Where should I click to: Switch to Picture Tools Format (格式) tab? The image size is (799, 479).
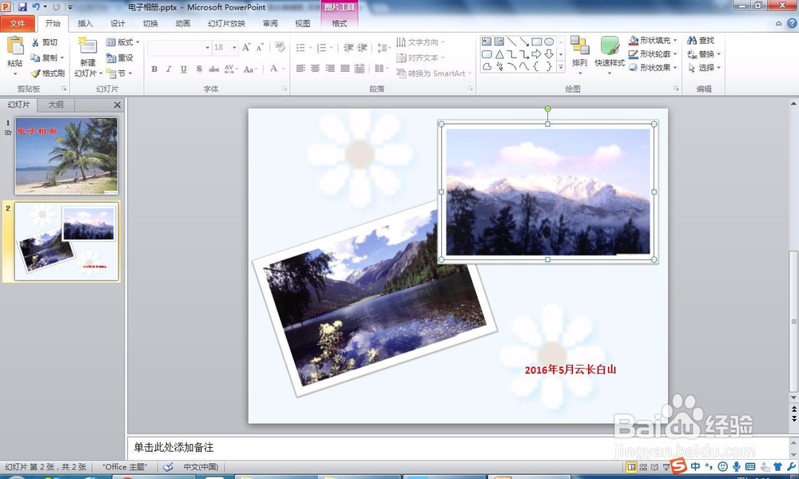point(340,23)
